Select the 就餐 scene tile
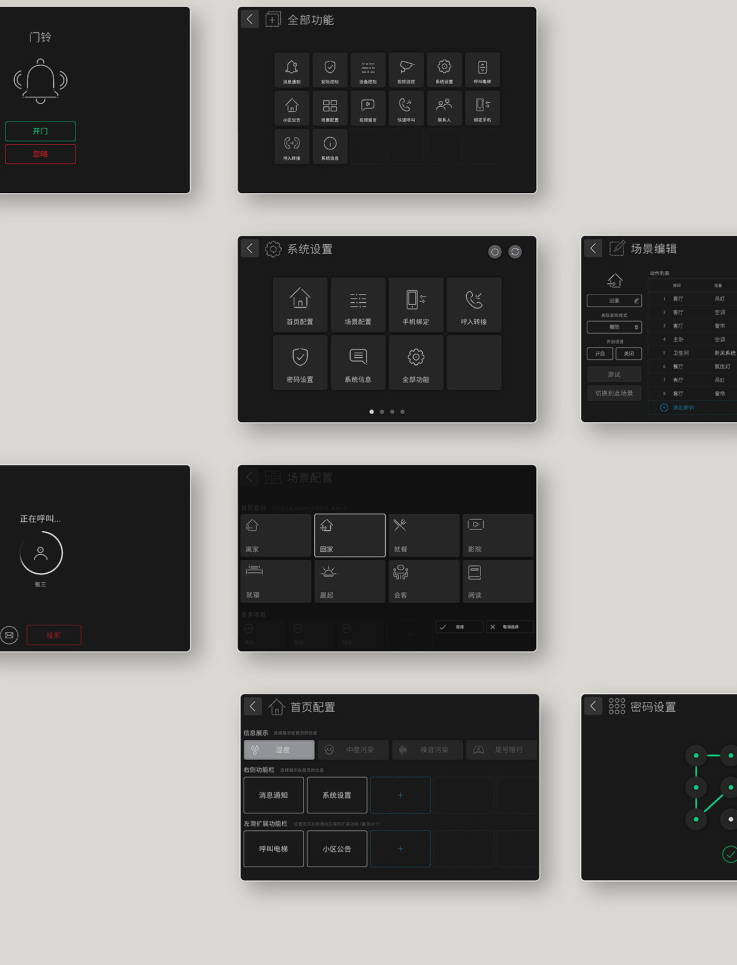Screen dimensions: 737x965 (424, 535)
